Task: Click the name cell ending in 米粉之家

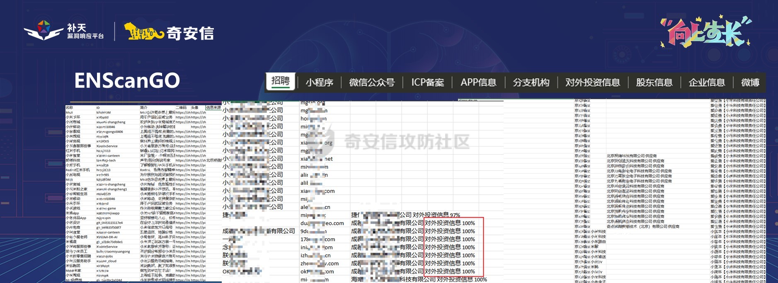Action: pos(76,189)
